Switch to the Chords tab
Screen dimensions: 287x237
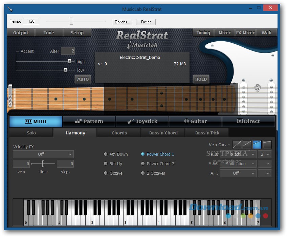coord(119,133)
